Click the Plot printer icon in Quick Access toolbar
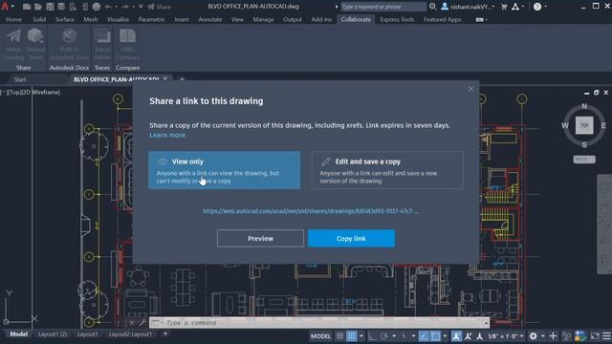The width and height of the screenshot is (612, 344). click(96, 7)
